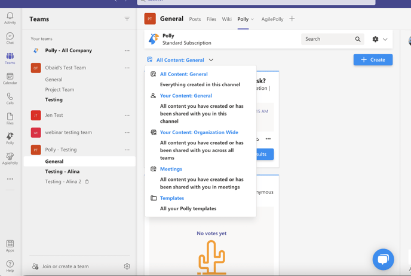Choose the Templates menu option
Screen dimensions: 411x276
pos(172,198)
